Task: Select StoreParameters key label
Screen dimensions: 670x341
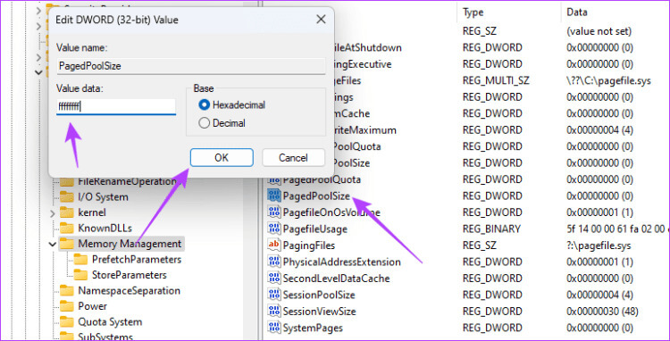Action: coord(129,275)
